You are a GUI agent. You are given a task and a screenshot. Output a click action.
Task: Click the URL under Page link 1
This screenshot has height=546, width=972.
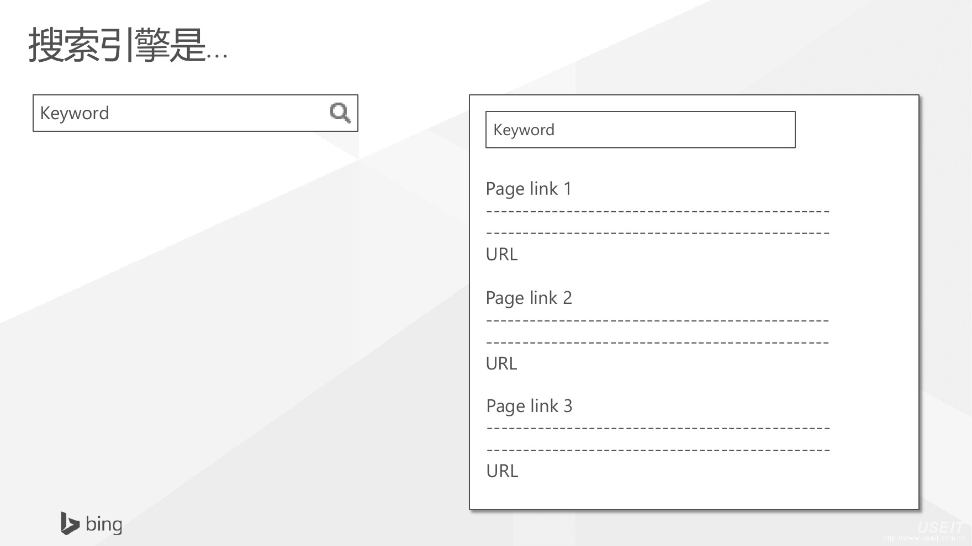(x=501, y=254)
